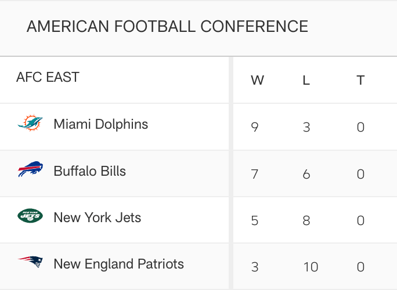Sort standings by the T column header
The height and width of the screenshot is (290, 397).
(360, 80)
